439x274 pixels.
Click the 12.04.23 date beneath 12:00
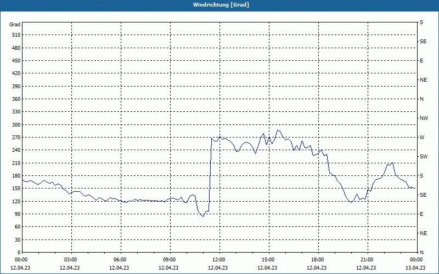[x=218, y=267]
